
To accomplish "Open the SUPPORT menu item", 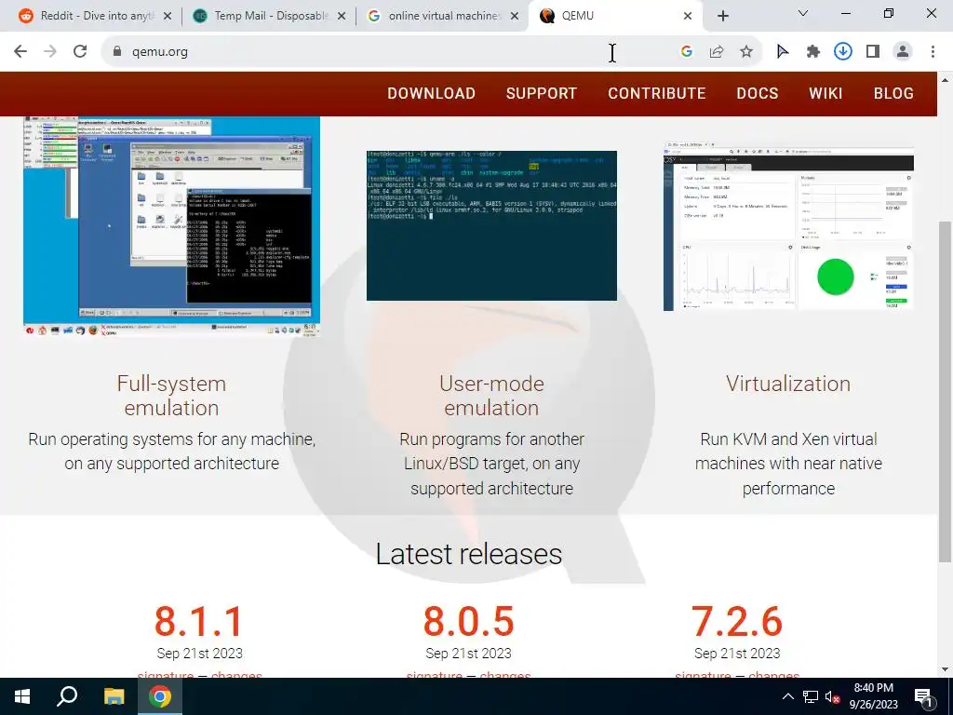I will (x=542, y=94).
